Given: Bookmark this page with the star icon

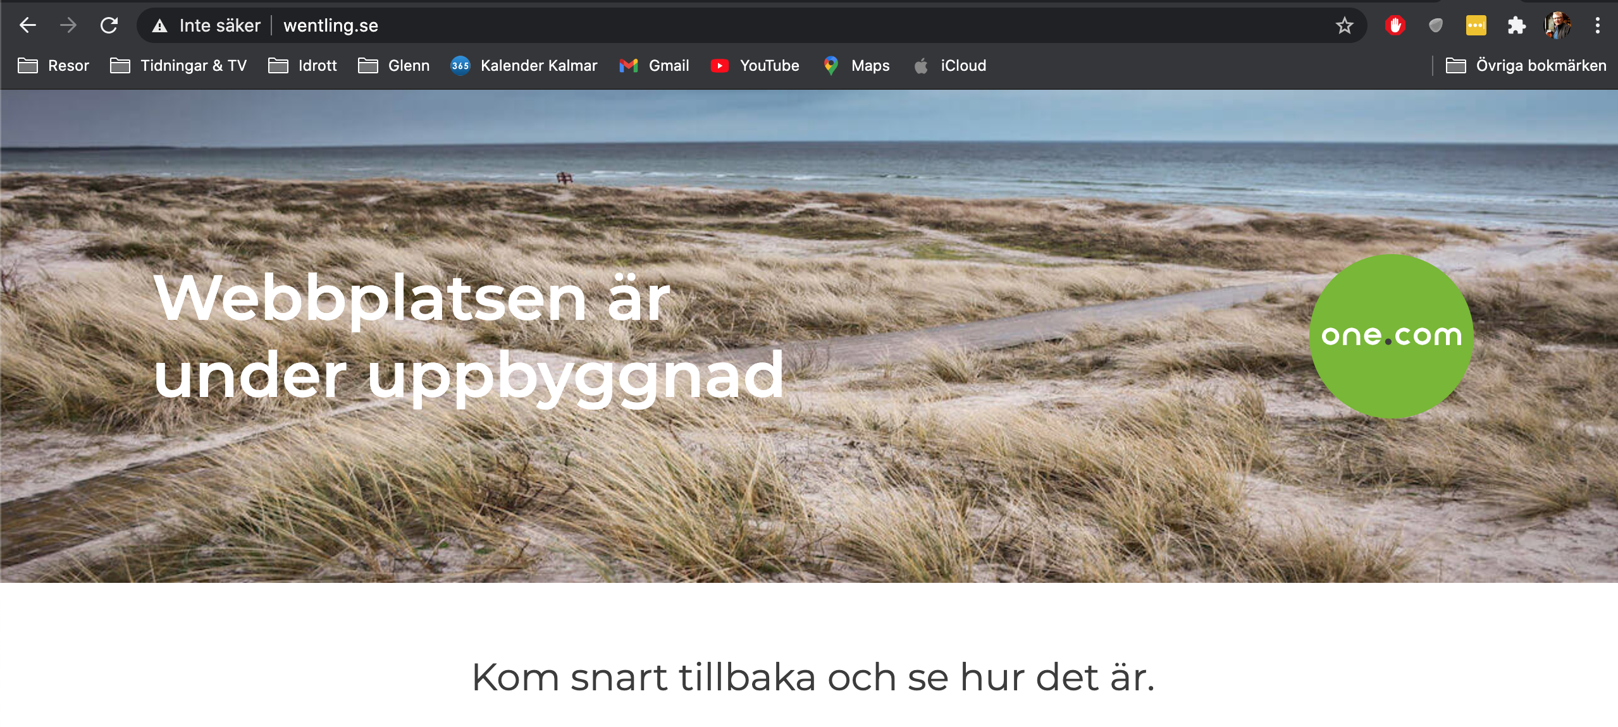Looking at the screenshot, I should (1344, 25).
